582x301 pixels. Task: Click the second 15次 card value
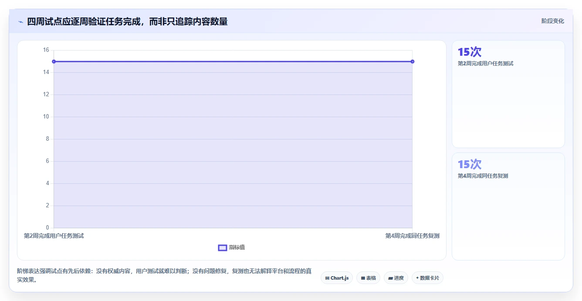click(x=470, y=164)
